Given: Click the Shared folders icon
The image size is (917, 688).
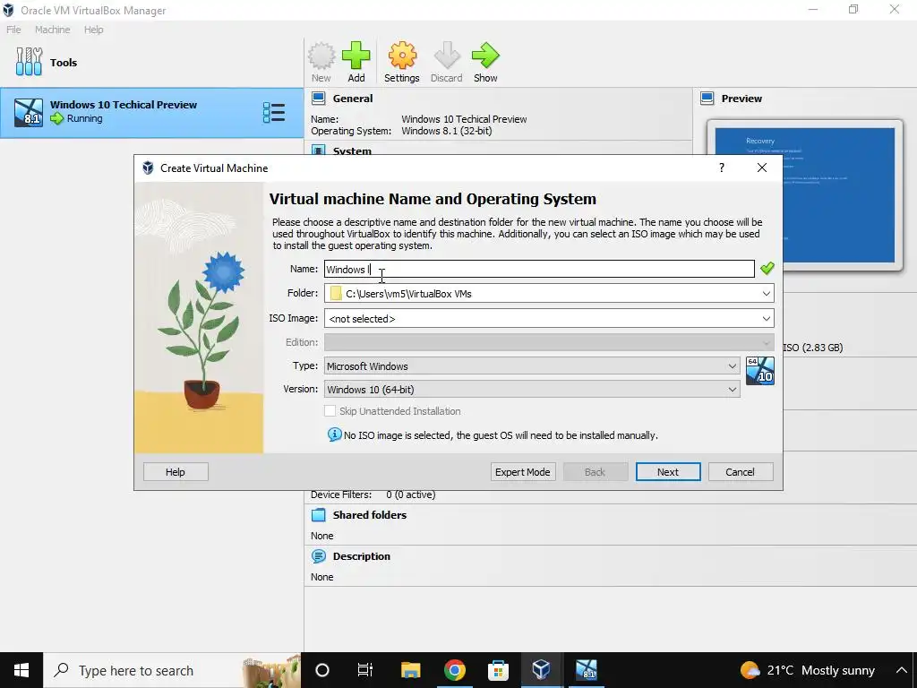Looking at the screenshot, I should pos(318,515).
